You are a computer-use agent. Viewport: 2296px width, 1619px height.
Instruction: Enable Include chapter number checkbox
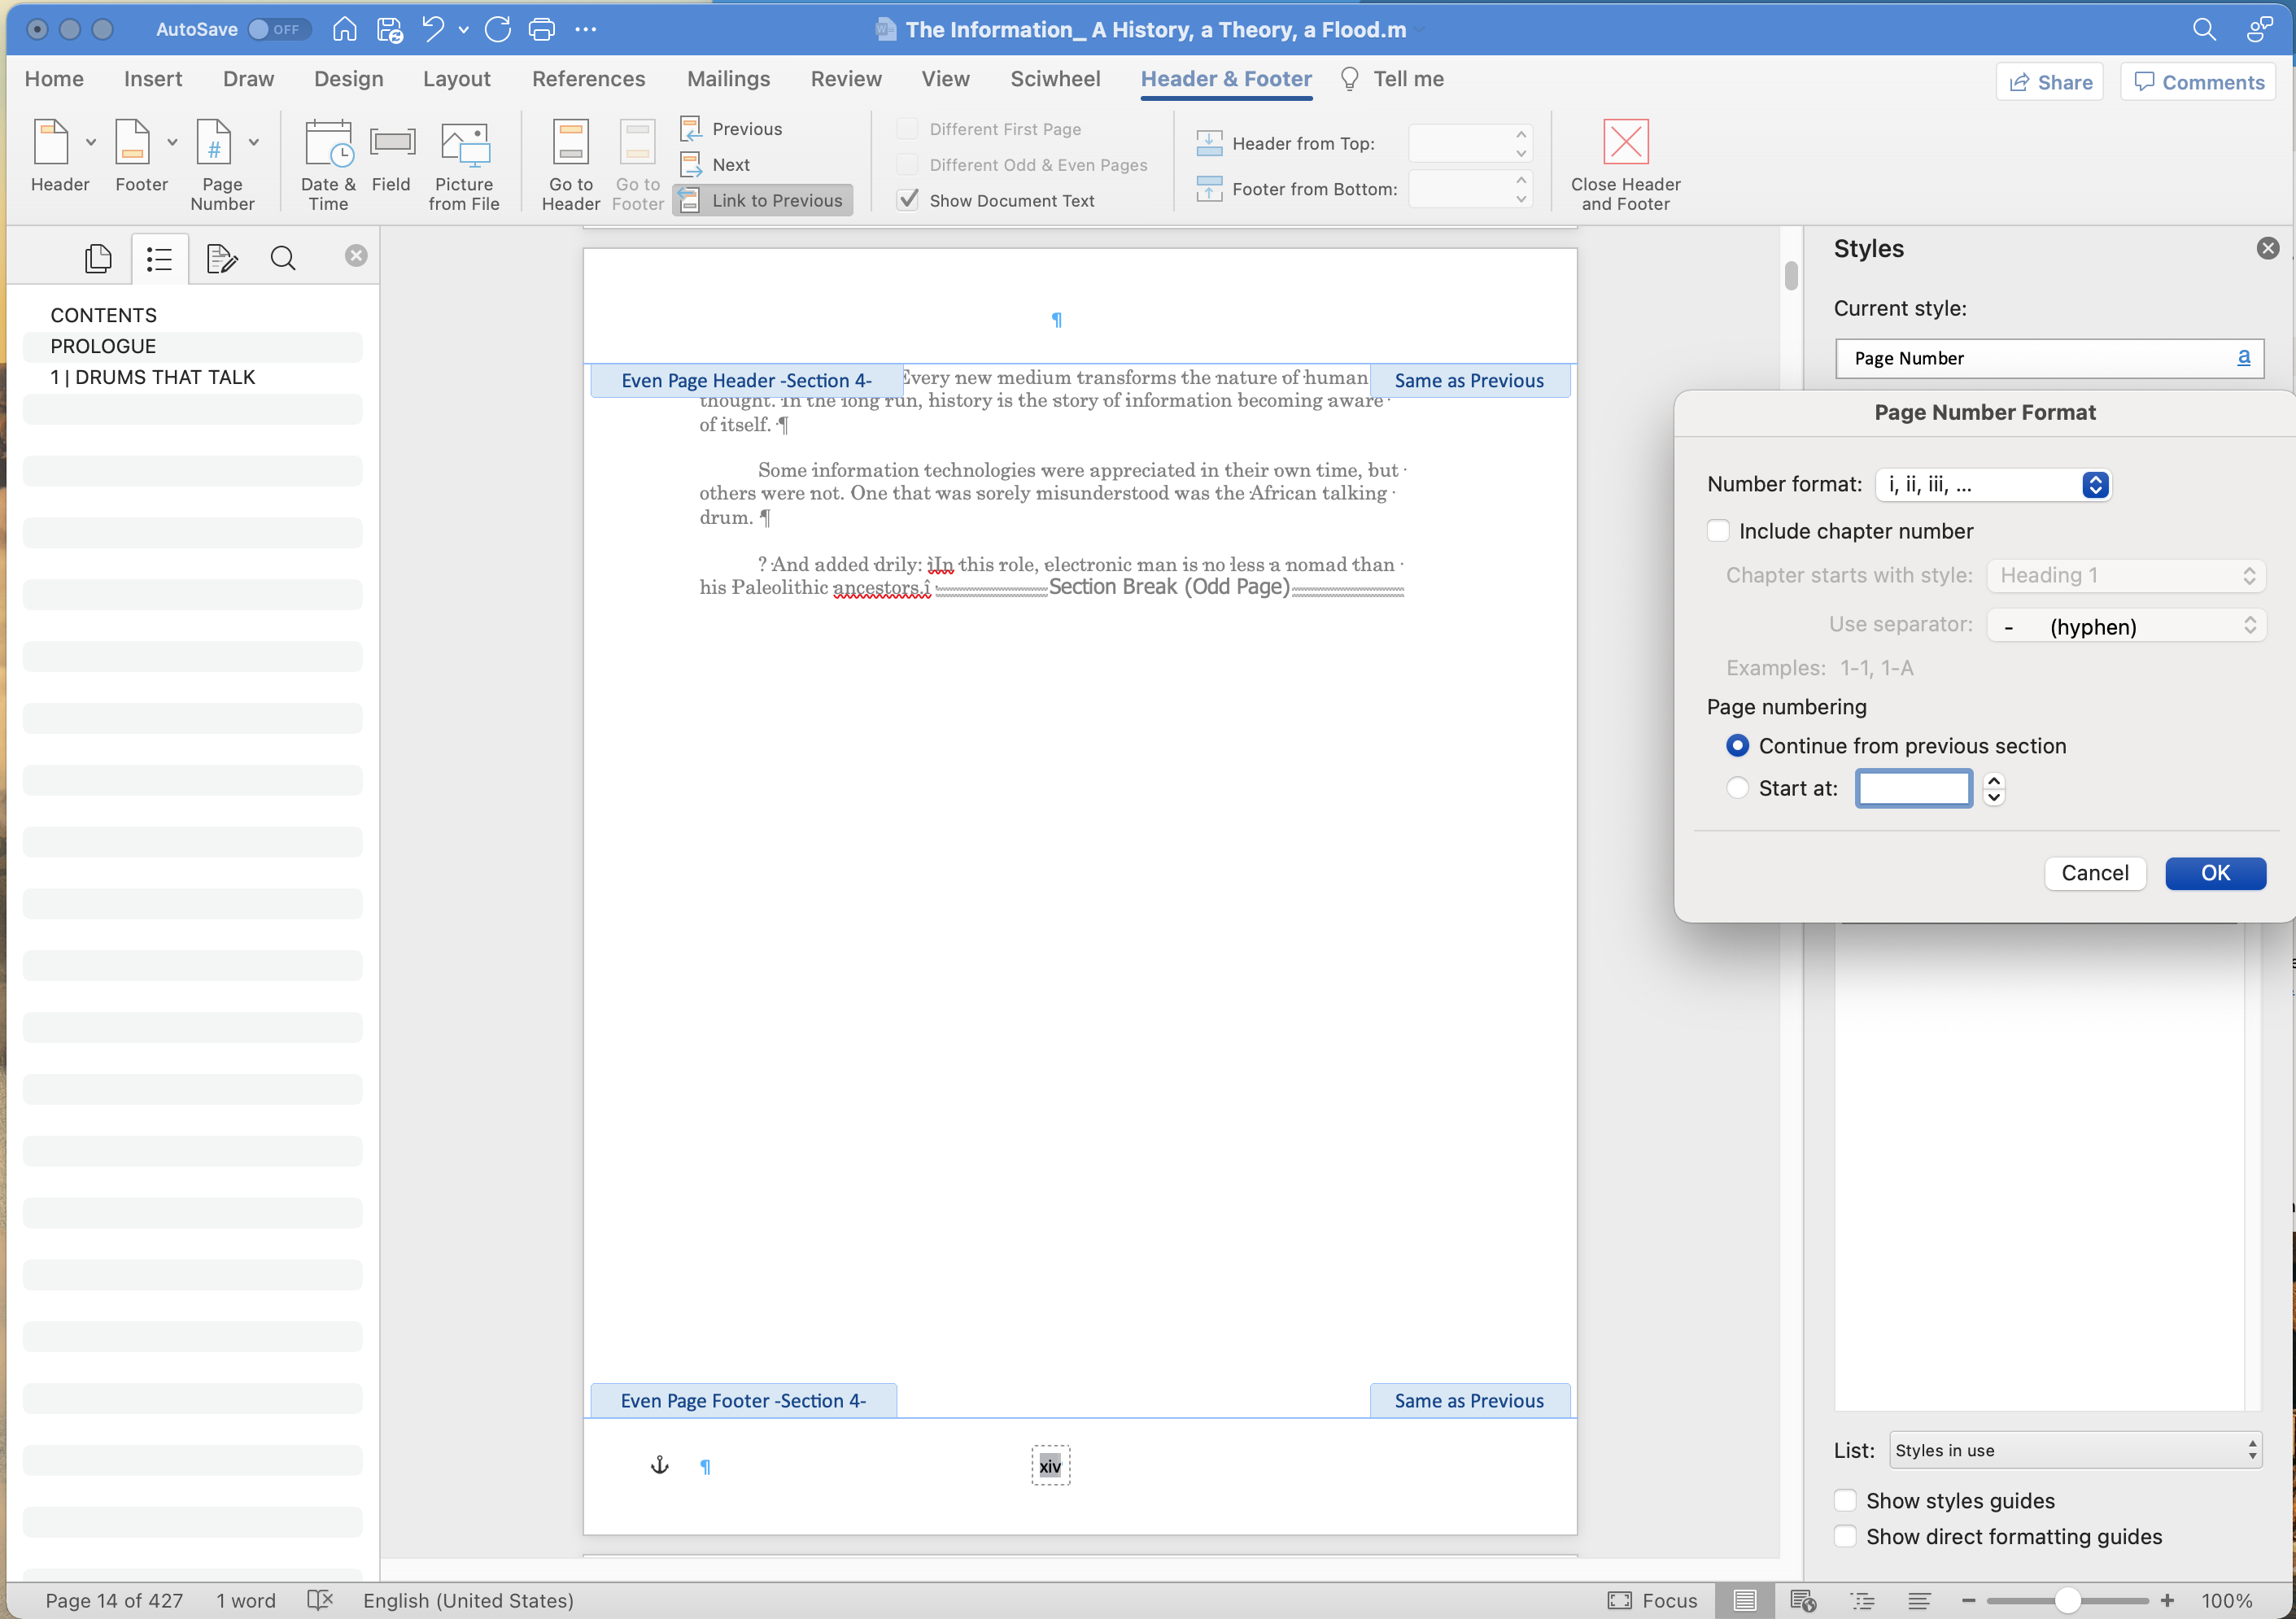(x=1718, y=531)
